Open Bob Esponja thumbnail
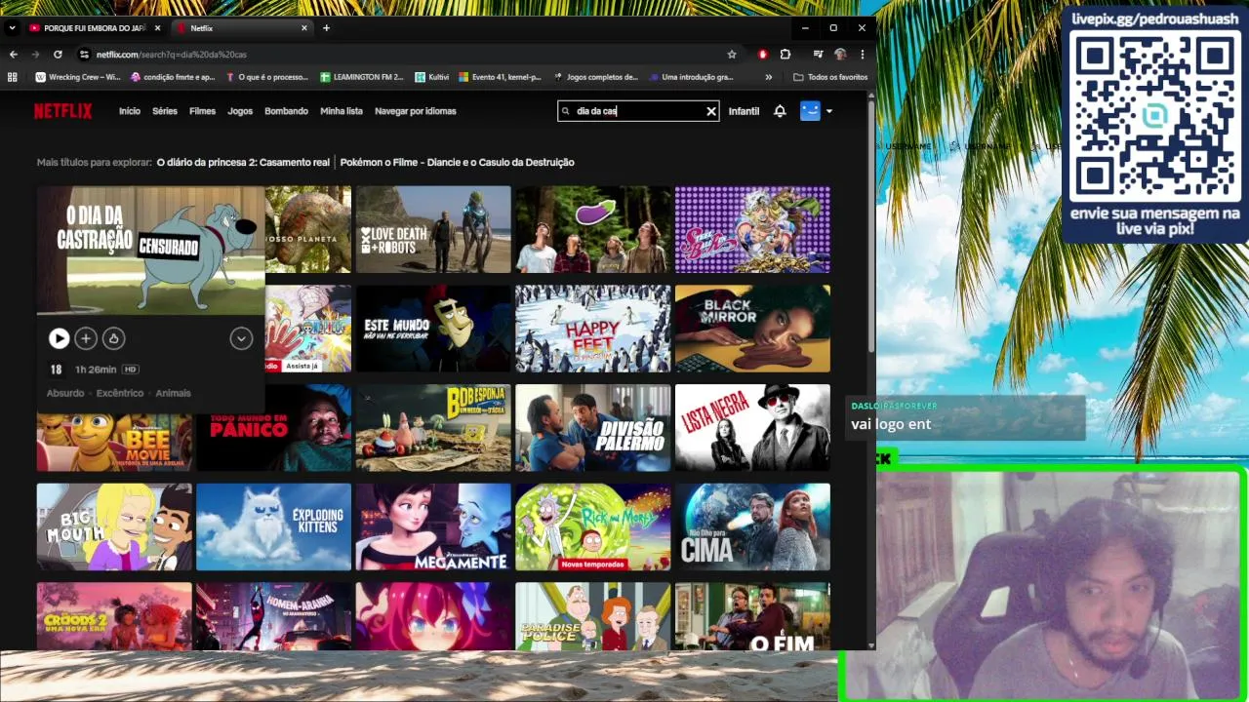The image size is (1249, 702). click(433, 428)
